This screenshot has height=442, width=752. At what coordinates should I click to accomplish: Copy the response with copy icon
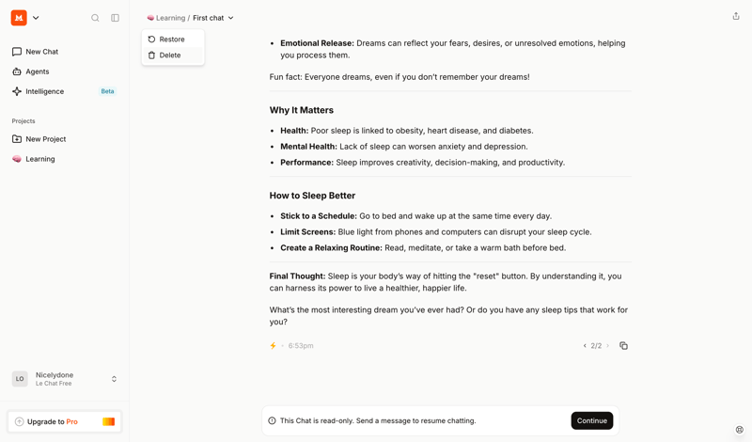click(x=623, y=346)
